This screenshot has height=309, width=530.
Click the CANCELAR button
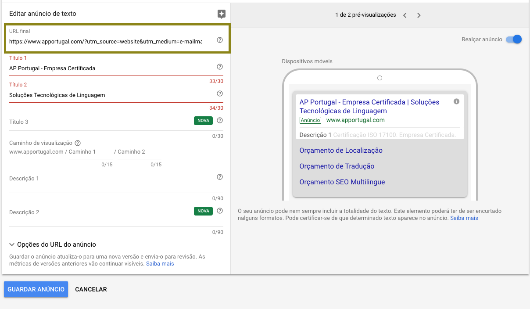coord(91,289)
